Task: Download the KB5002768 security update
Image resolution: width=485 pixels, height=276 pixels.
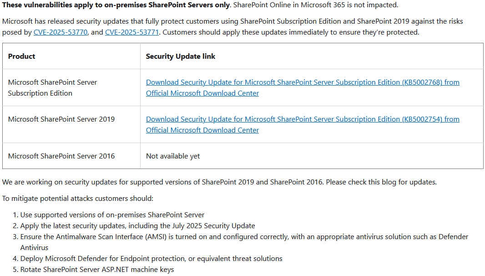Action: coord(303,82)
